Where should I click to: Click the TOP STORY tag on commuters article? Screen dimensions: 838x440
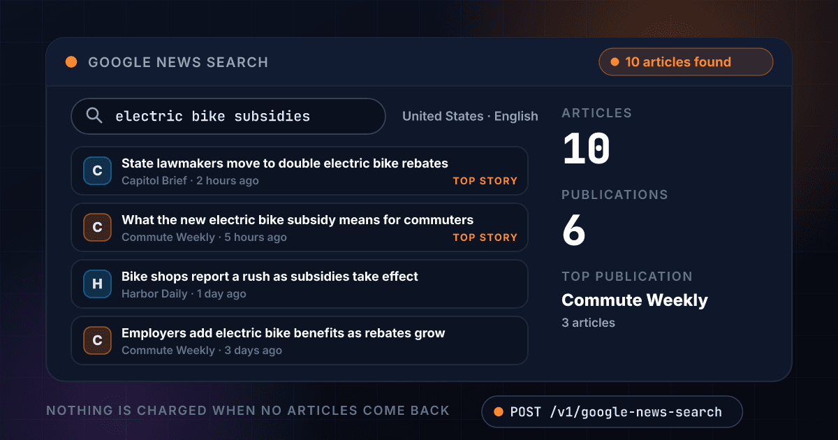[x=485, y=237]
